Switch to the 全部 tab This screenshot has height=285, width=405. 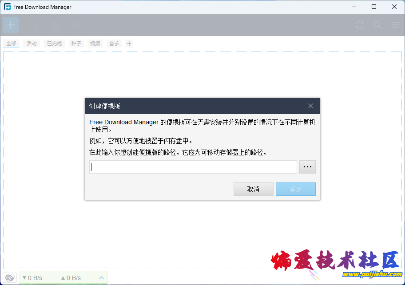11,44
